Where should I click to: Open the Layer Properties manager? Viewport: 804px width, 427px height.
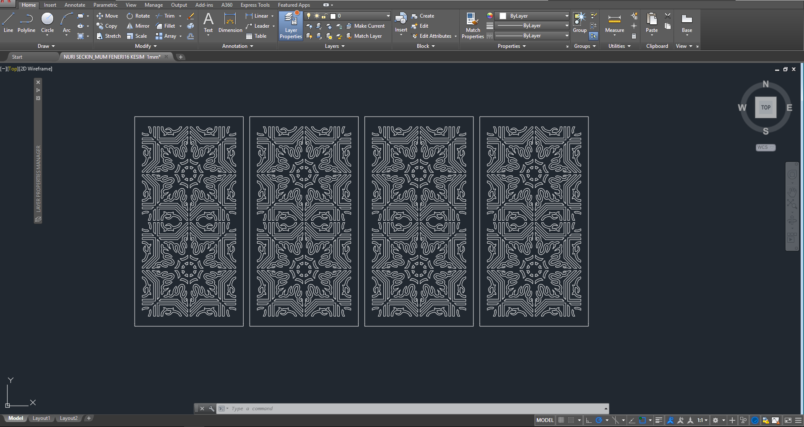click(291, 26)
